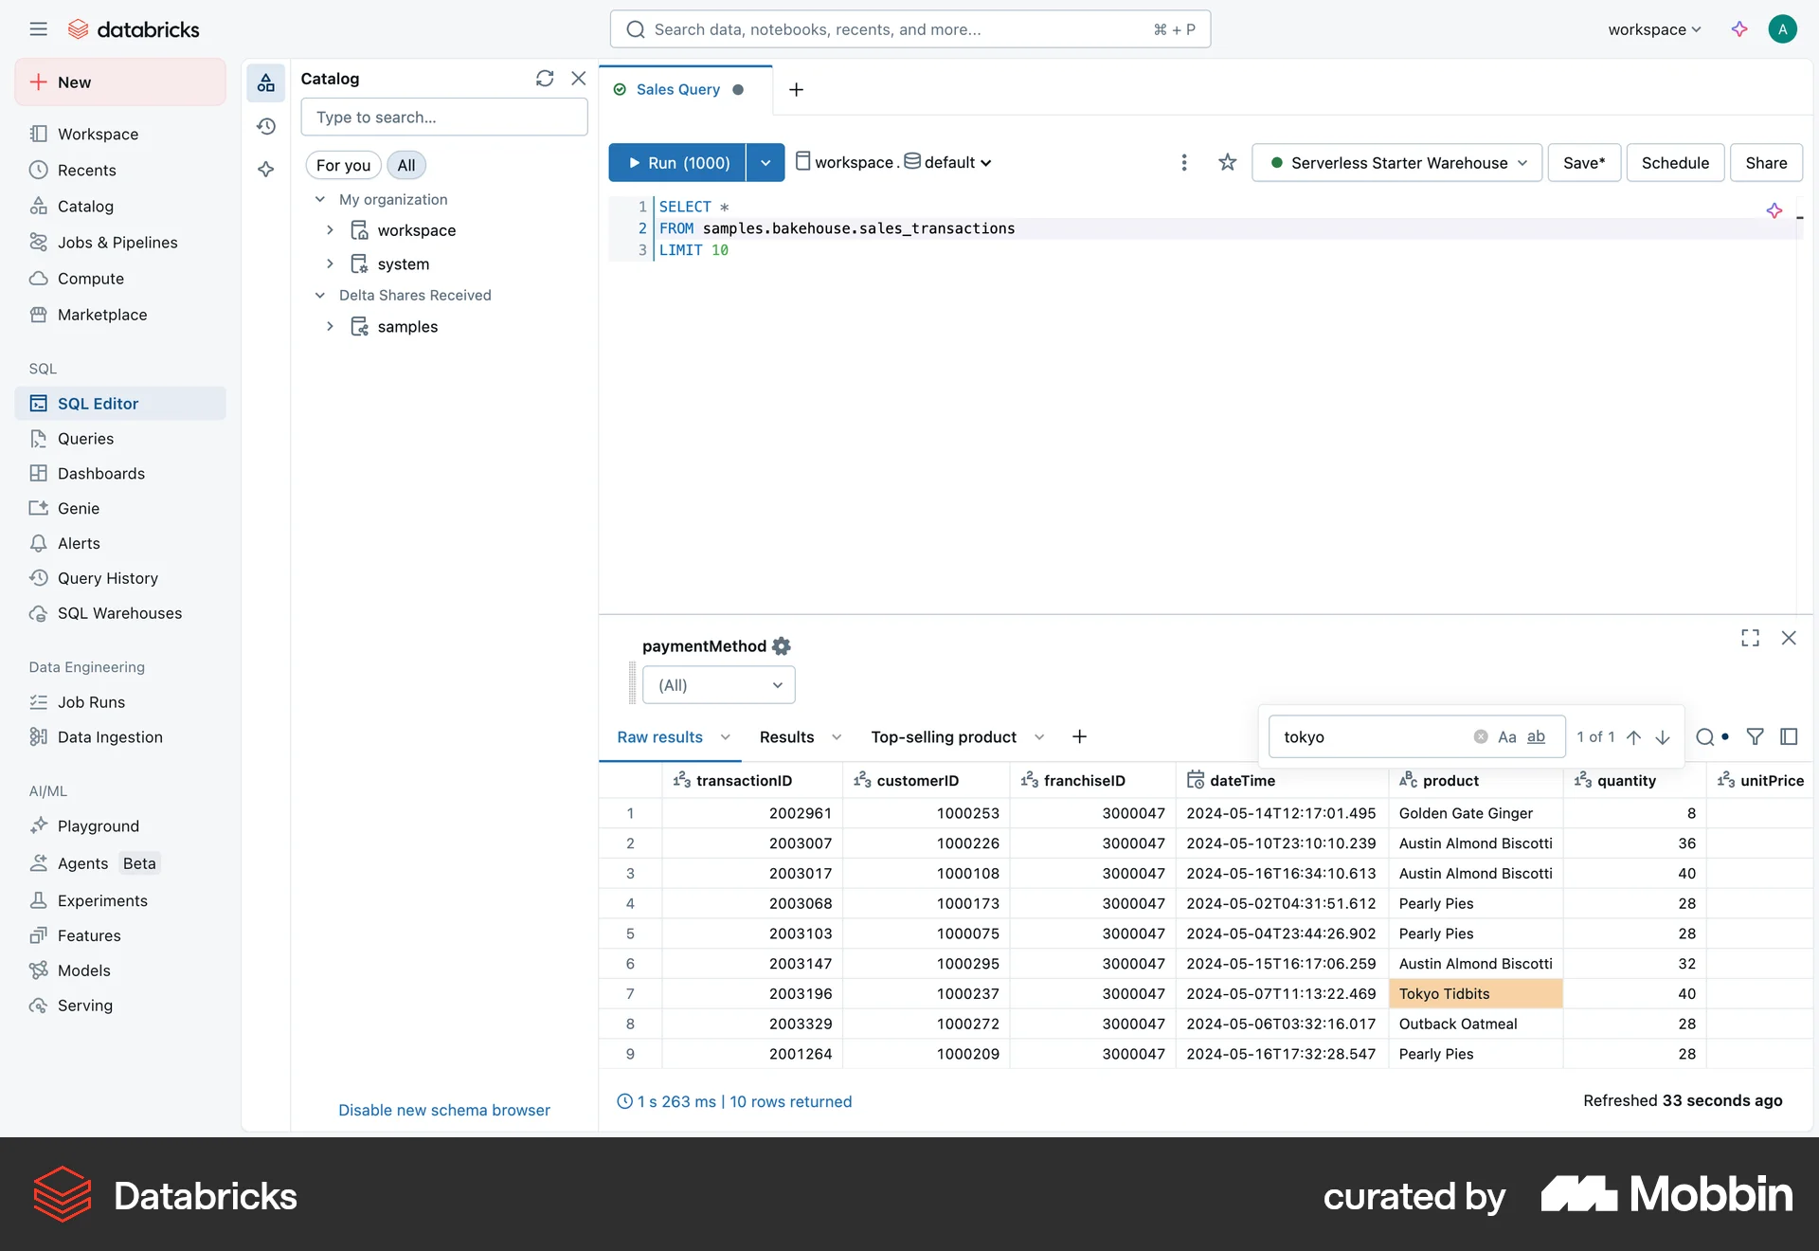Refresh the catalog tree

[545, 78]
